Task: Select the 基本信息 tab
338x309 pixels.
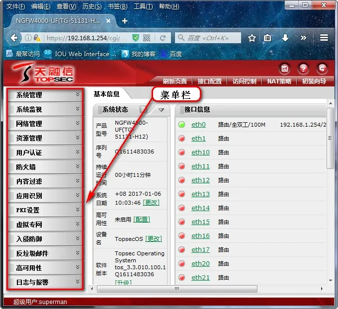Action: (106, 94)
